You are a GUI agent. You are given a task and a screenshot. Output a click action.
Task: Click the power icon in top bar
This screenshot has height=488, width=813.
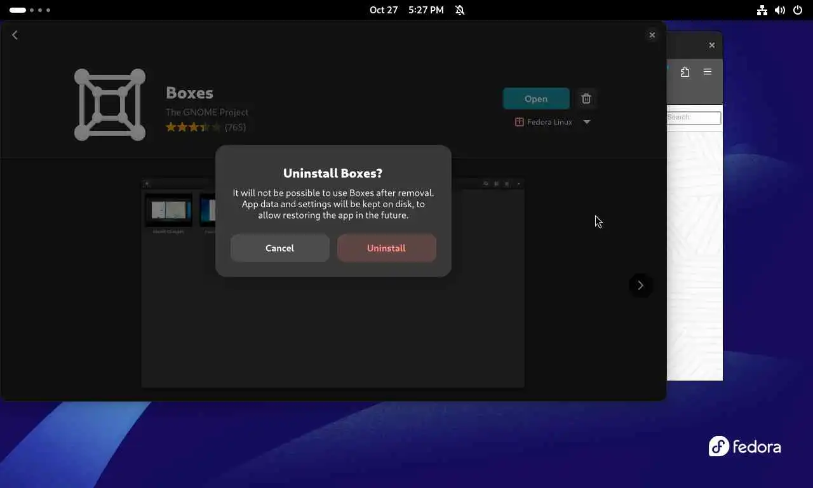(x=798, y=10)
